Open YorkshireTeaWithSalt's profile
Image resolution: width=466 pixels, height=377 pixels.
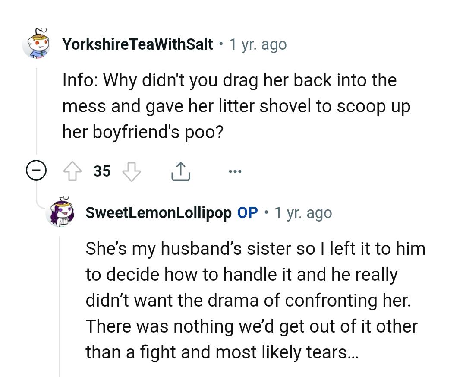click(x=138, y=44)
